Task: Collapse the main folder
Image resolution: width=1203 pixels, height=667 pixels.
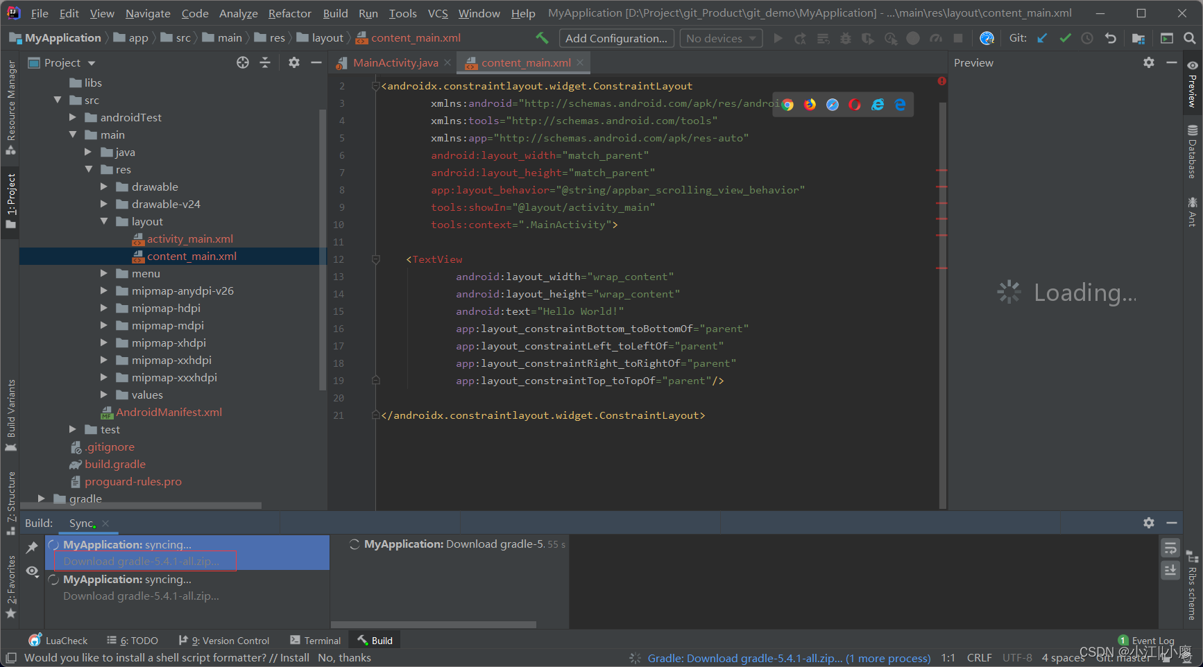Action: (73, 135)
